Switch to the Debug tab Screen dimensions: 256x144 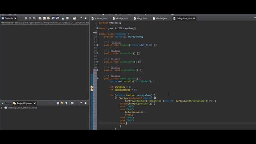click(6, 103)
